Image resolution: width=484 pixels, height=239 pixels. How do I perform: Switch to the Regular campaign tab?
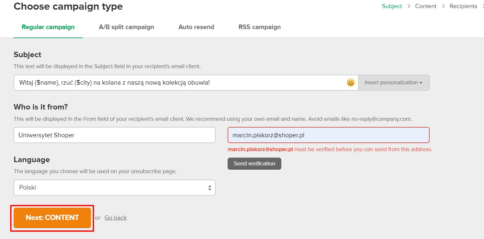[x=48, y=27]
